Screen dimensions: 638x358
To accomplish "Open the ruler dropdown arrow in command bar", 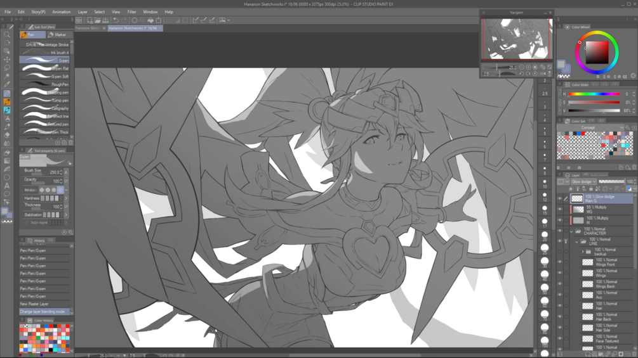I will point(229,20).
